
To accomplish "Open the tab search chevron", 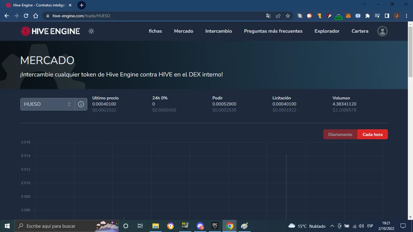I will point(364,5).
